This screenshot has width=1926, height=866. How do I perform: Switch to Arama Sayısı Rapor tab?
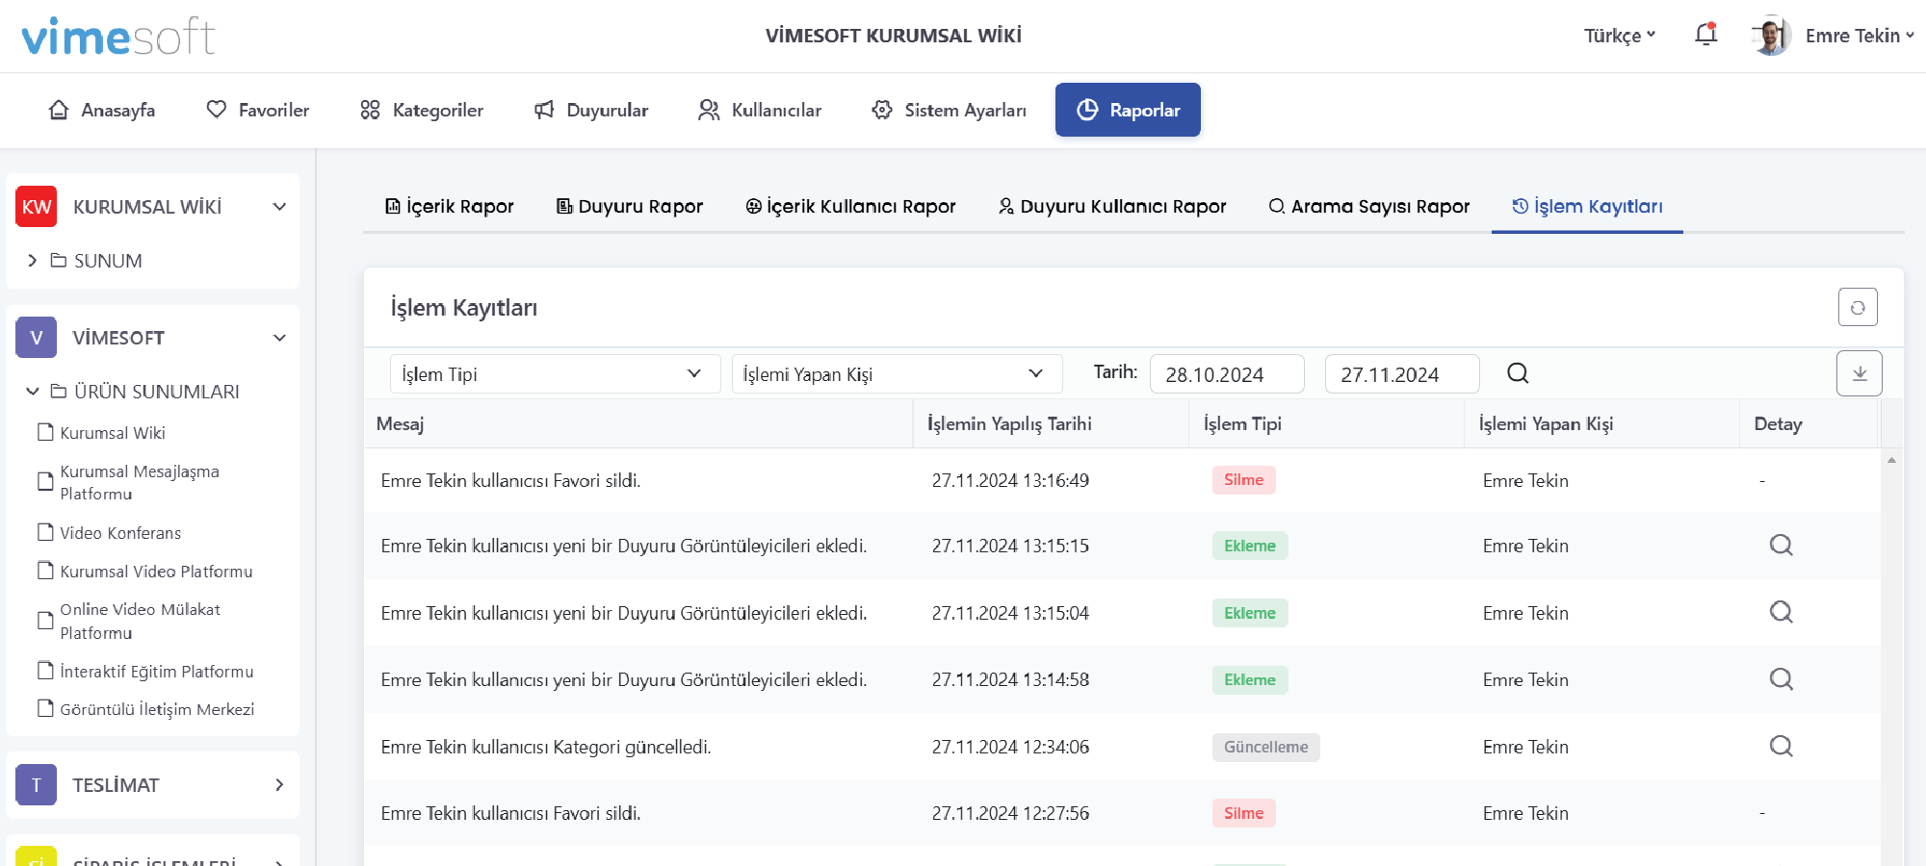(x=1368, y=206)
